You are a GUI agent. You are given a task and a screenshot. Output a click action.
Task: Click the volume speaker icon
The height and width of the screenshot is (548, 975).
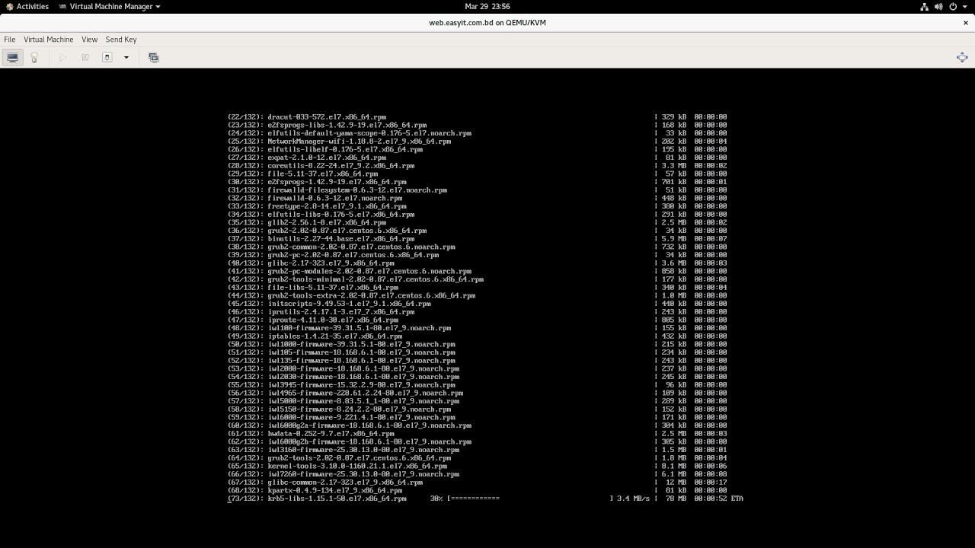coord(938,6)
